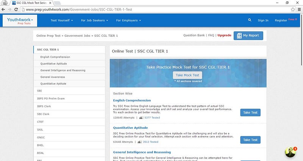
Task: Click the people icon beside 5377 Tested
Action: 141,117
